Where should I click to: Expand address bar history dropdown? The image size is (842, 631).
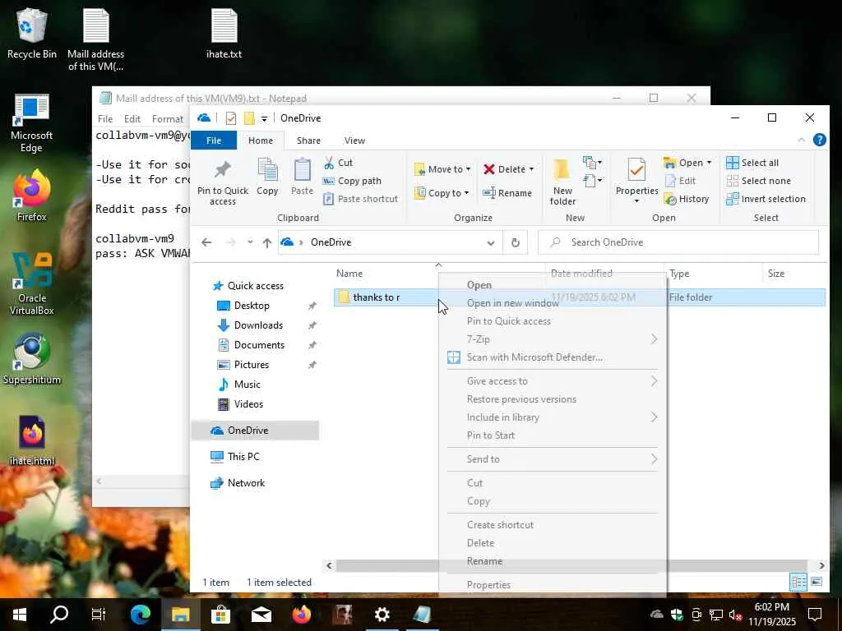pyautogui.click(x=490, y=242)
